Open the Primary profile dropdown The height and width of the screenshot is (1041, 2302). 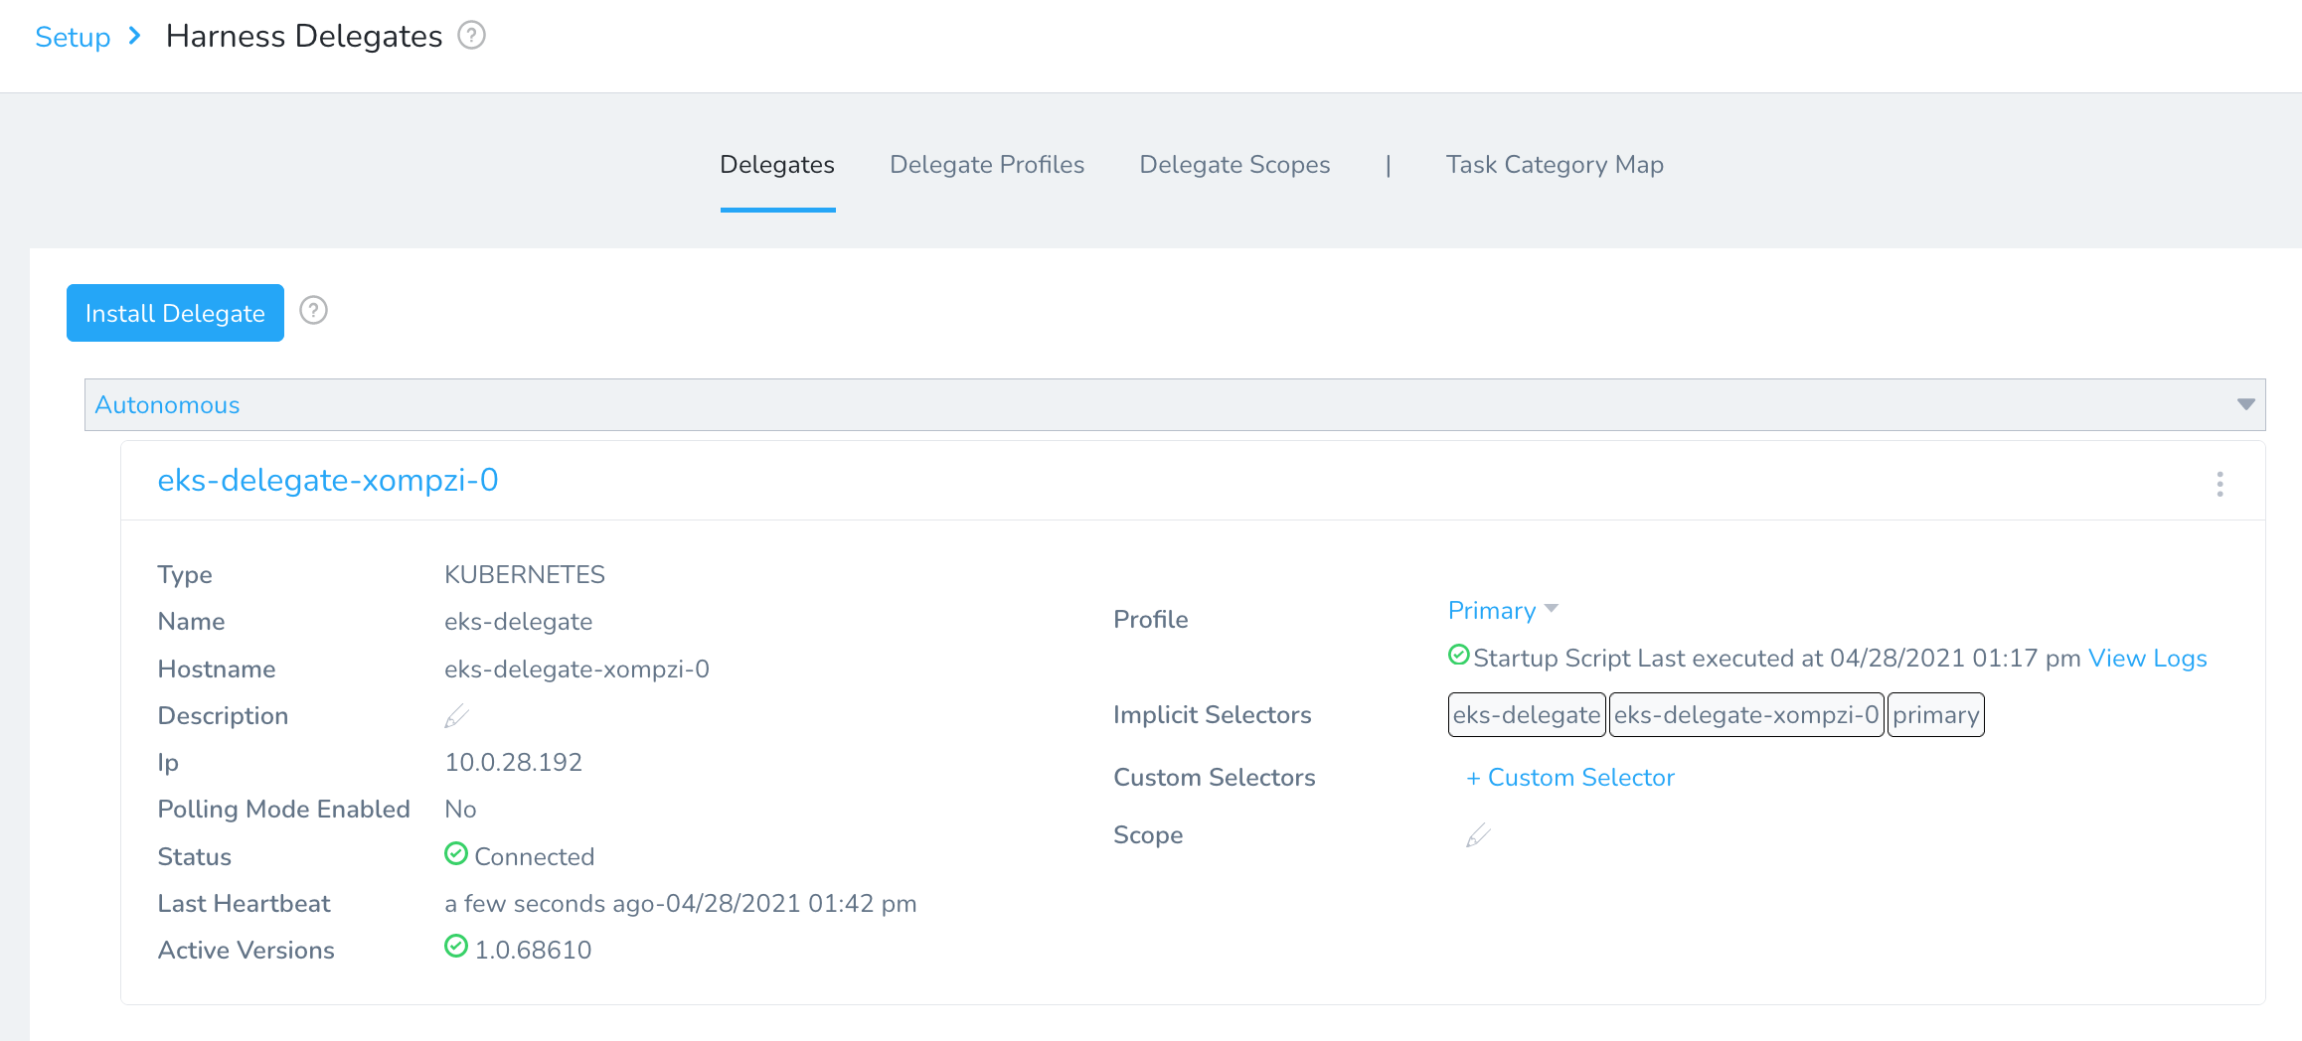1503,610
